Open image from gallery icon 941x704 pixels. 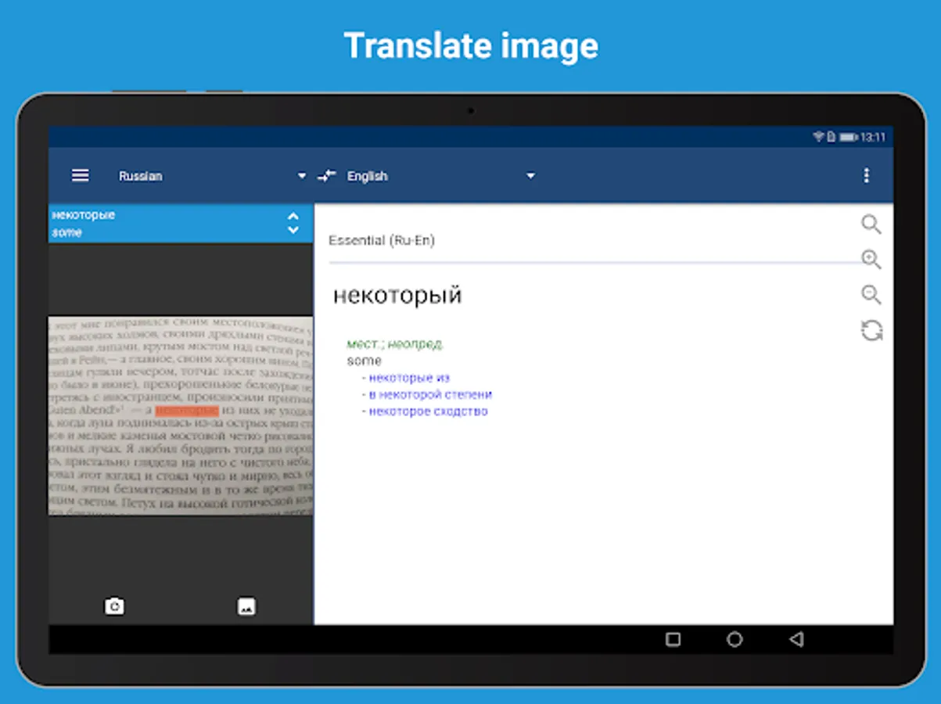246,606
